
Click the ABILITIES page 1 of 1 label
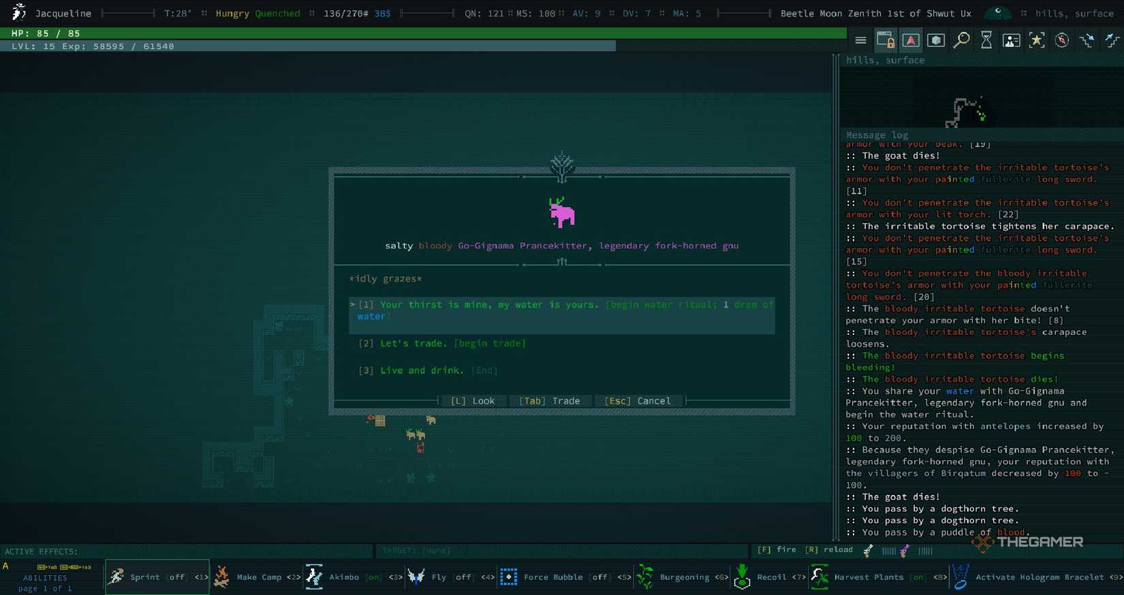coord(45,583)
